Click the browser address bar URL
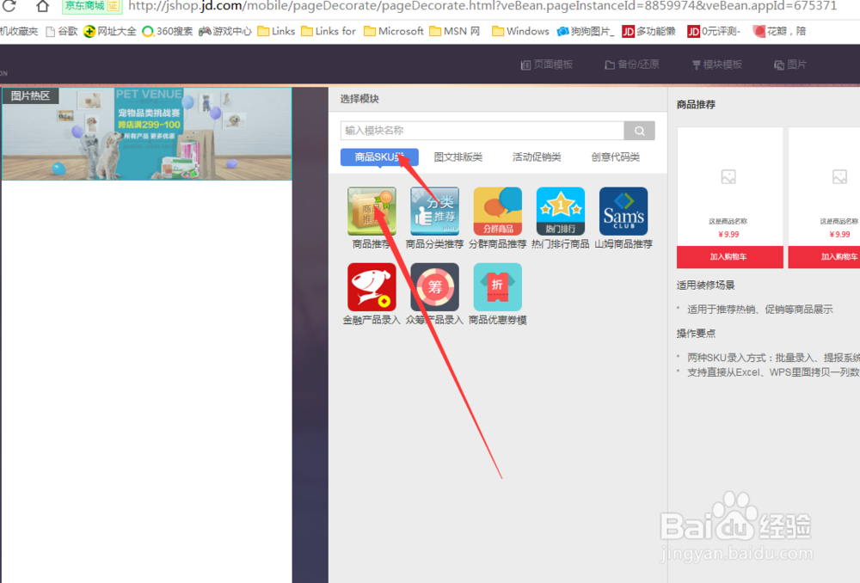This screenshot has height=583, width=860. click(x=482, y=6)
